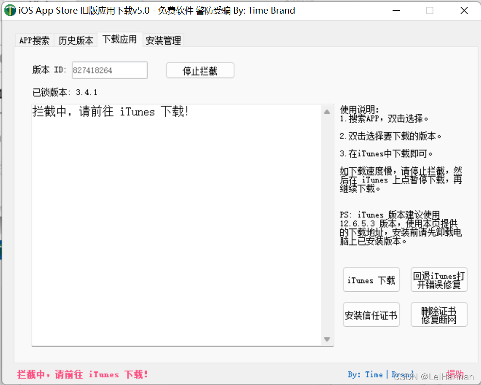Click inside the interception log text area
Screen dimensions: 481x385
coord(177,225)
